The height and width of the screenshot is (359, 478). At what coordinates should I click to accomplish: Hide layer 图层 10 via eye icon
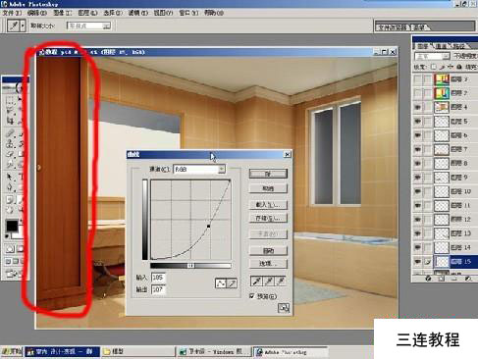coord(417,191)
